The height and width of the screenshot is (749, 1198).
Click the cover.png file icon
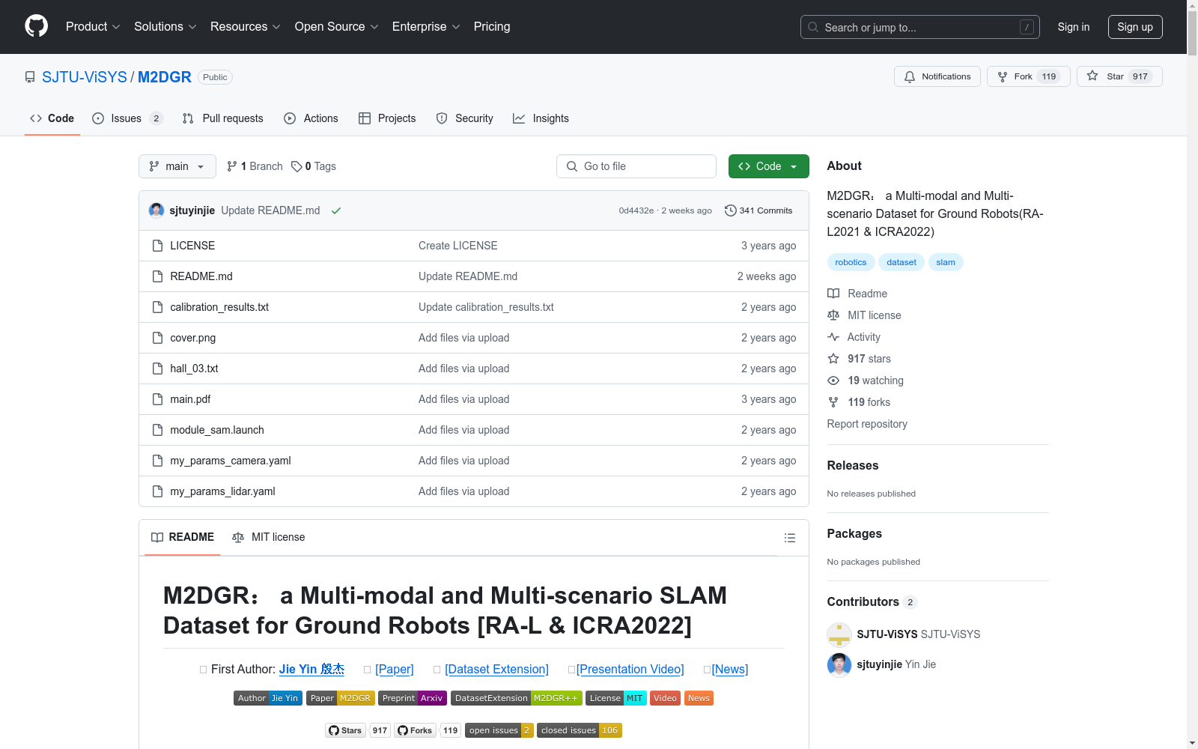point(157,338)
